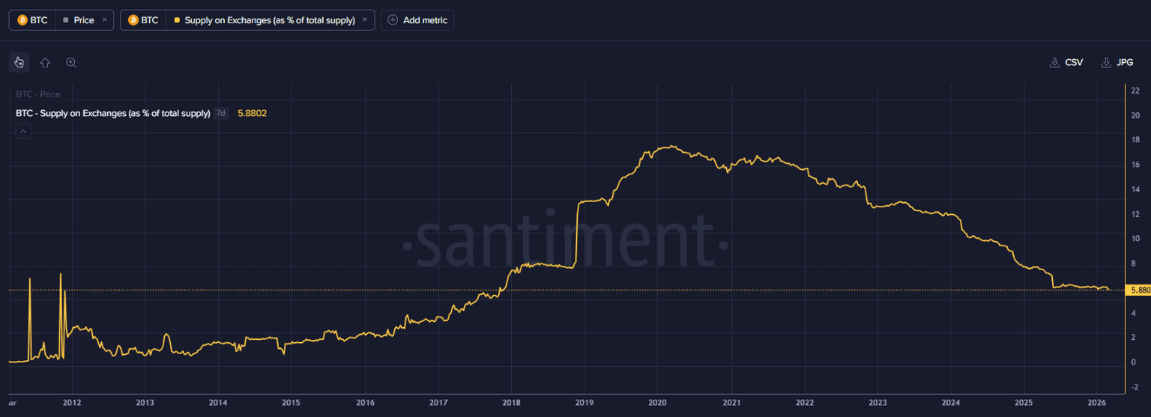Click the upward arrow drawing tool
Viewport: 1151px width, 417px height.
[x=45, y=63]
